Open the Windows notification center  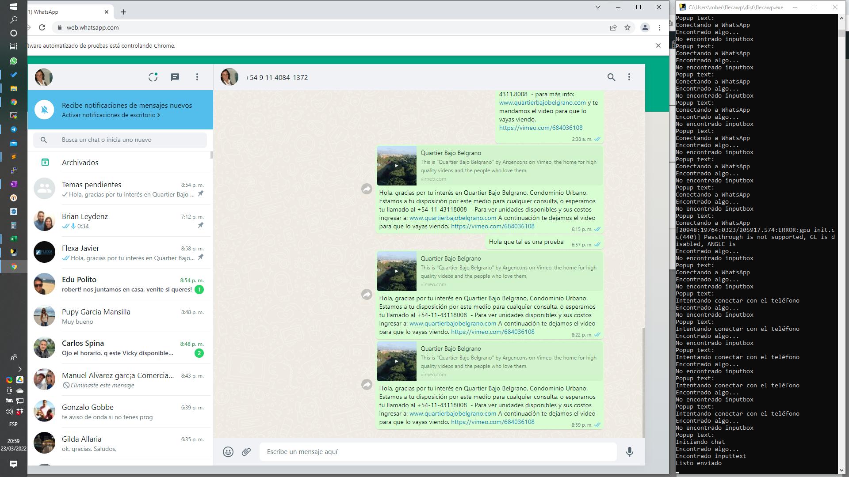[x=14, y=464]
